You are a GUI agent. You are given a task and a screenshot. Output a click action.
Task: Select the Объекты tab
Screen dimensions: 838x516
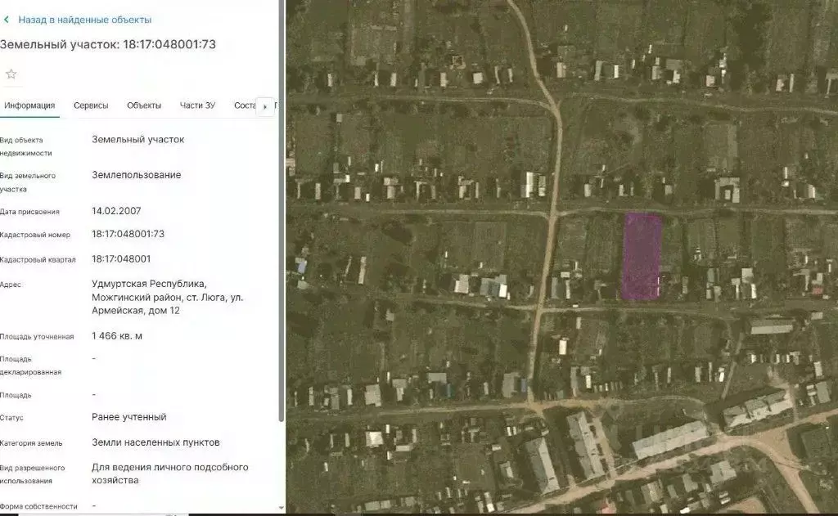pyautogui.click(x=144, y=105)
